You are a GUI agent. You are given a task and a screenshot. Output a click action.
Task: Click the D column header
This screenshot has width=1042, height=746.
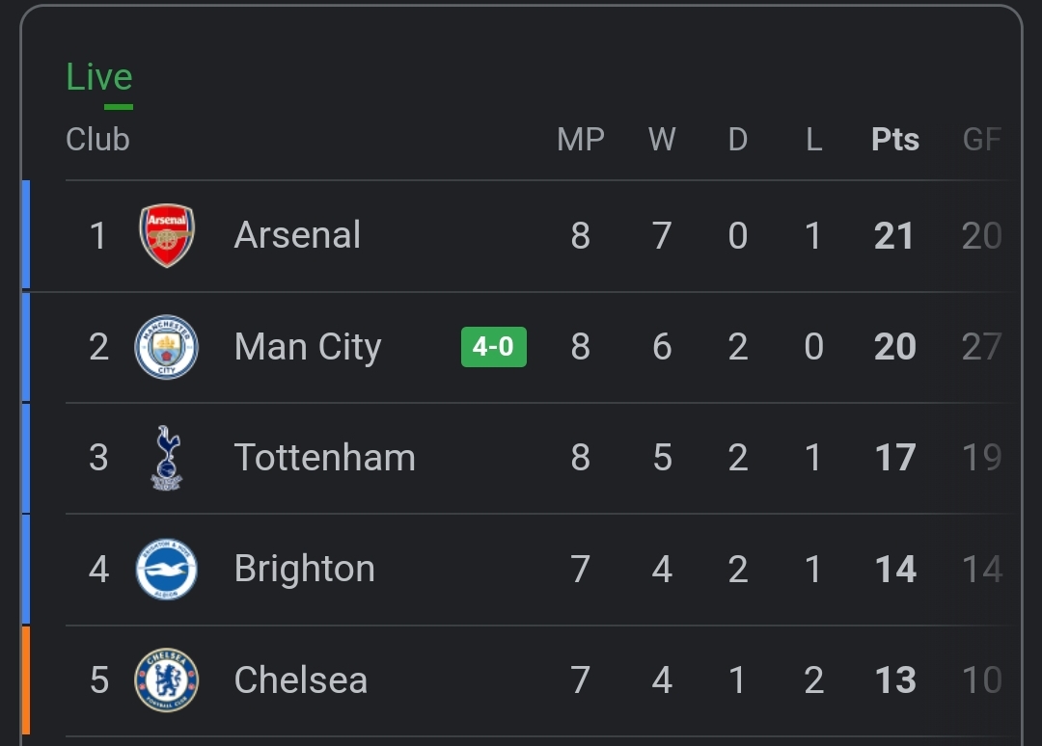(737, 140)
